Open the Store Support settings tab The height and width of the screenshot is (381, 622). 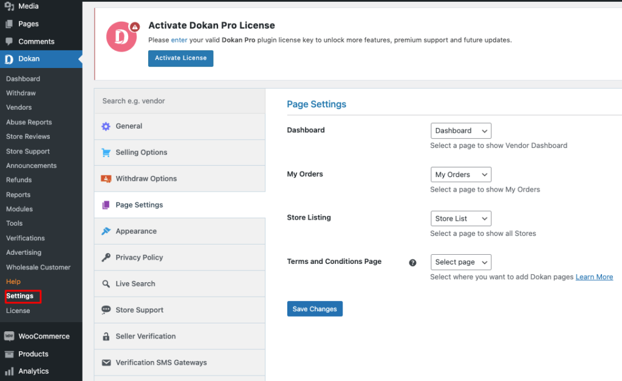[180, 310]
